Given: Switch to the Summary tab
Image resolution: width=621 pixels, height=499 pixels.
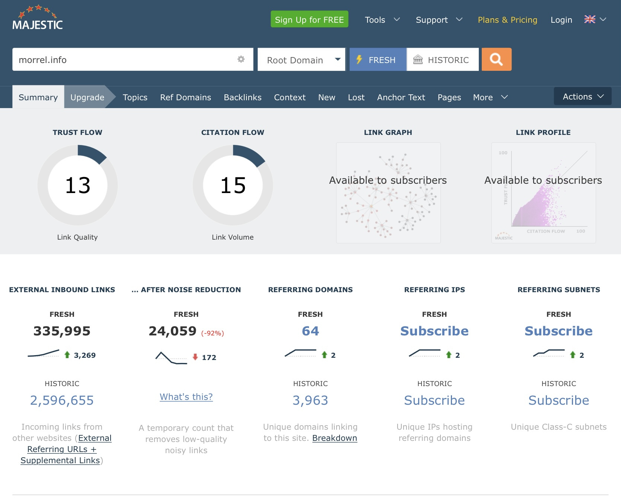Looking at the screenshot, I should (38, 97).
